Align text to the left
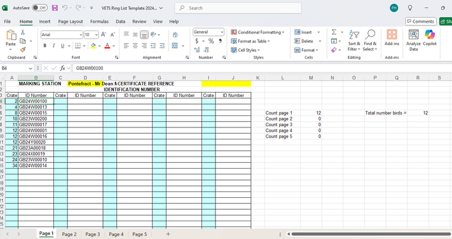452x239 pixels. point(127,46)
